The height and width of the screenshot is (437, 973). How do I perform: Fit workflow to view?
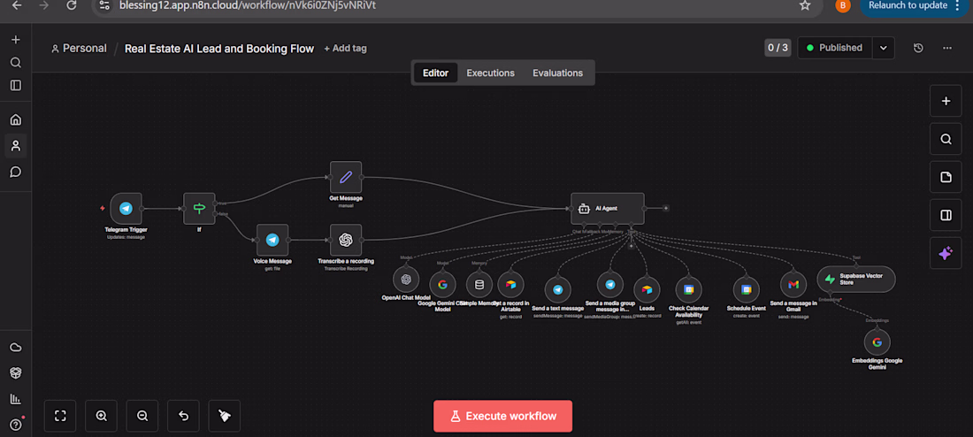60,416
